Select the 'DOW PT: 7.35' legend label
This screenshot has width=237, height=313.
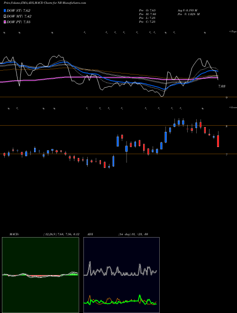coord(18,22)
